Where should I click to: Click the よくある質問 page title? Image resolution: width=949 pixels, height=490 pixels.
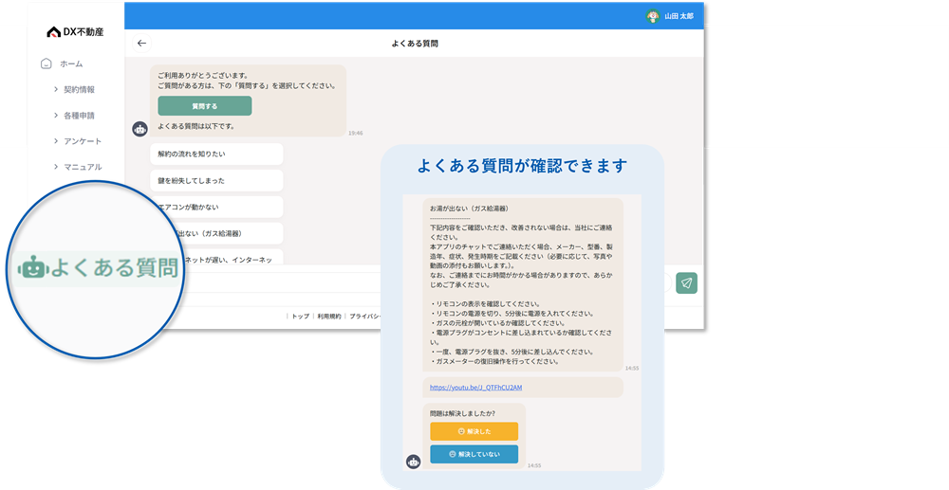(x=415, y=44)
